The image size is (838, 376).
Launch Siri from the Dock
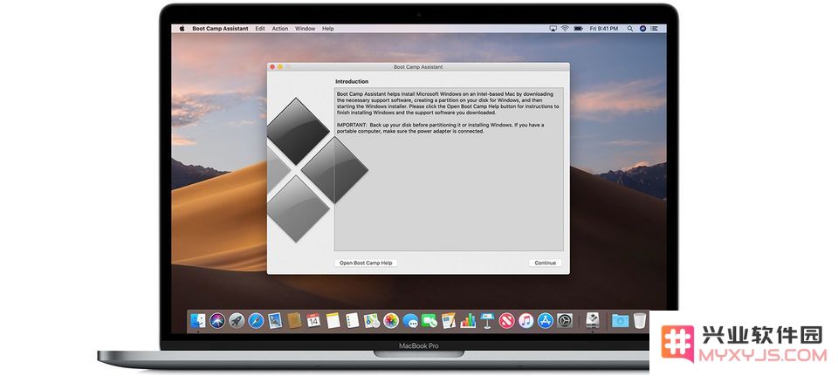click(217, 320)
